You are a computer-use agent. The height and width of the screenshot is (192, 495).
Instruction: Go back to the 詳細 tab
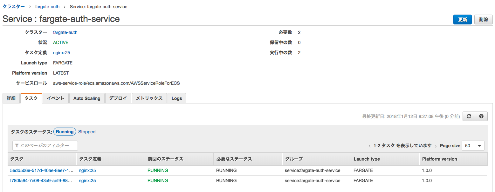pyautogui.click(x=11, y=98)
